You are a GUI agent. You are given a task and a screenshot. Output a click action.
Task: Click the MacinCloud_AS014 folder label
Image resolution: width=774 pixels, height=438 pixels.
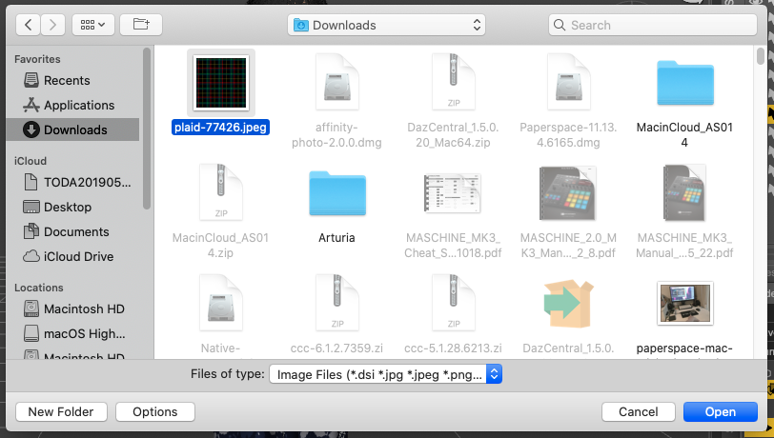pyautogui.click(x=684, y=134)
